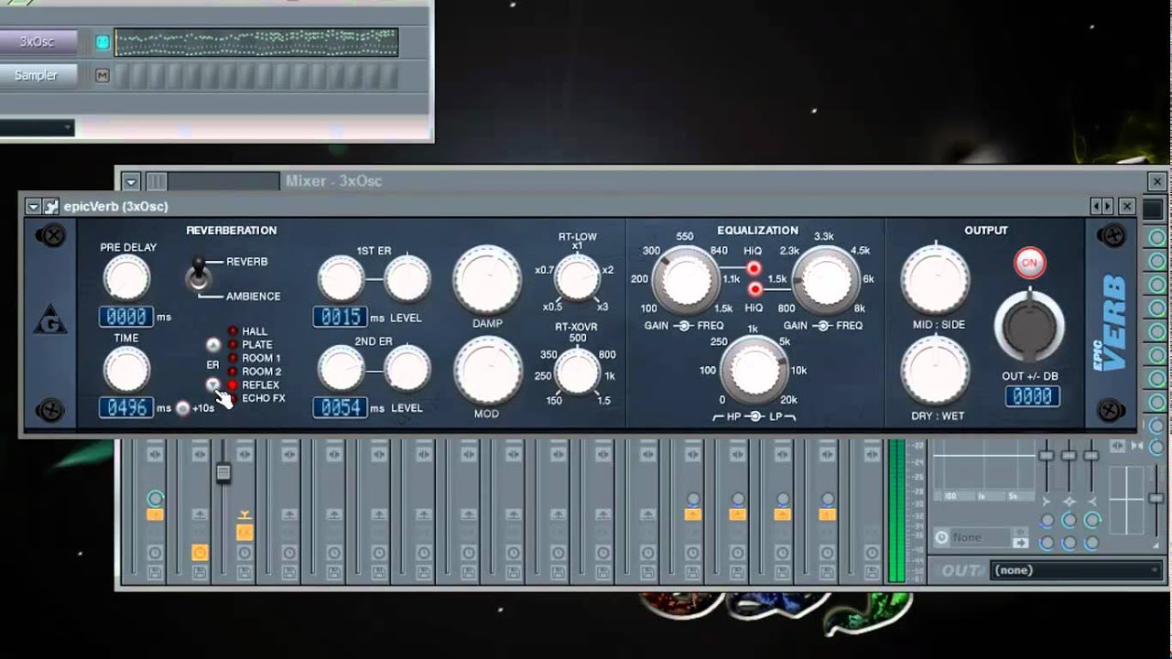Click the MID : SIDE knob
The width and height of the screenshot is (1172, 659).
click(x=935, y=280)
